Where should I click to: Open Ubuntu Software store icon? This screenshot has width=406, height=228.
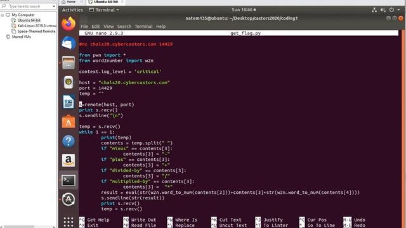point(69,122)
